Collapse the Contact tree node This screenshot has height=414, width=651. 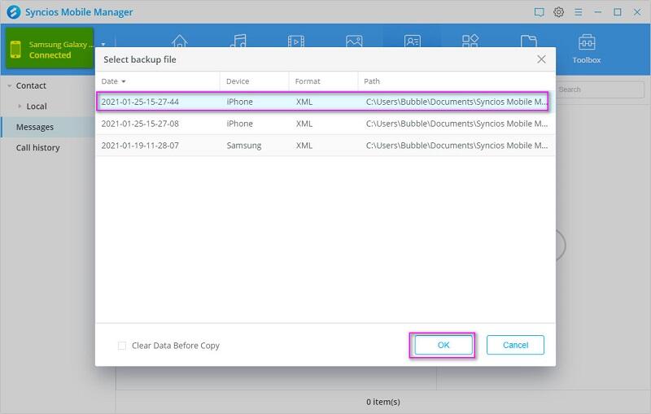[10, 86]
